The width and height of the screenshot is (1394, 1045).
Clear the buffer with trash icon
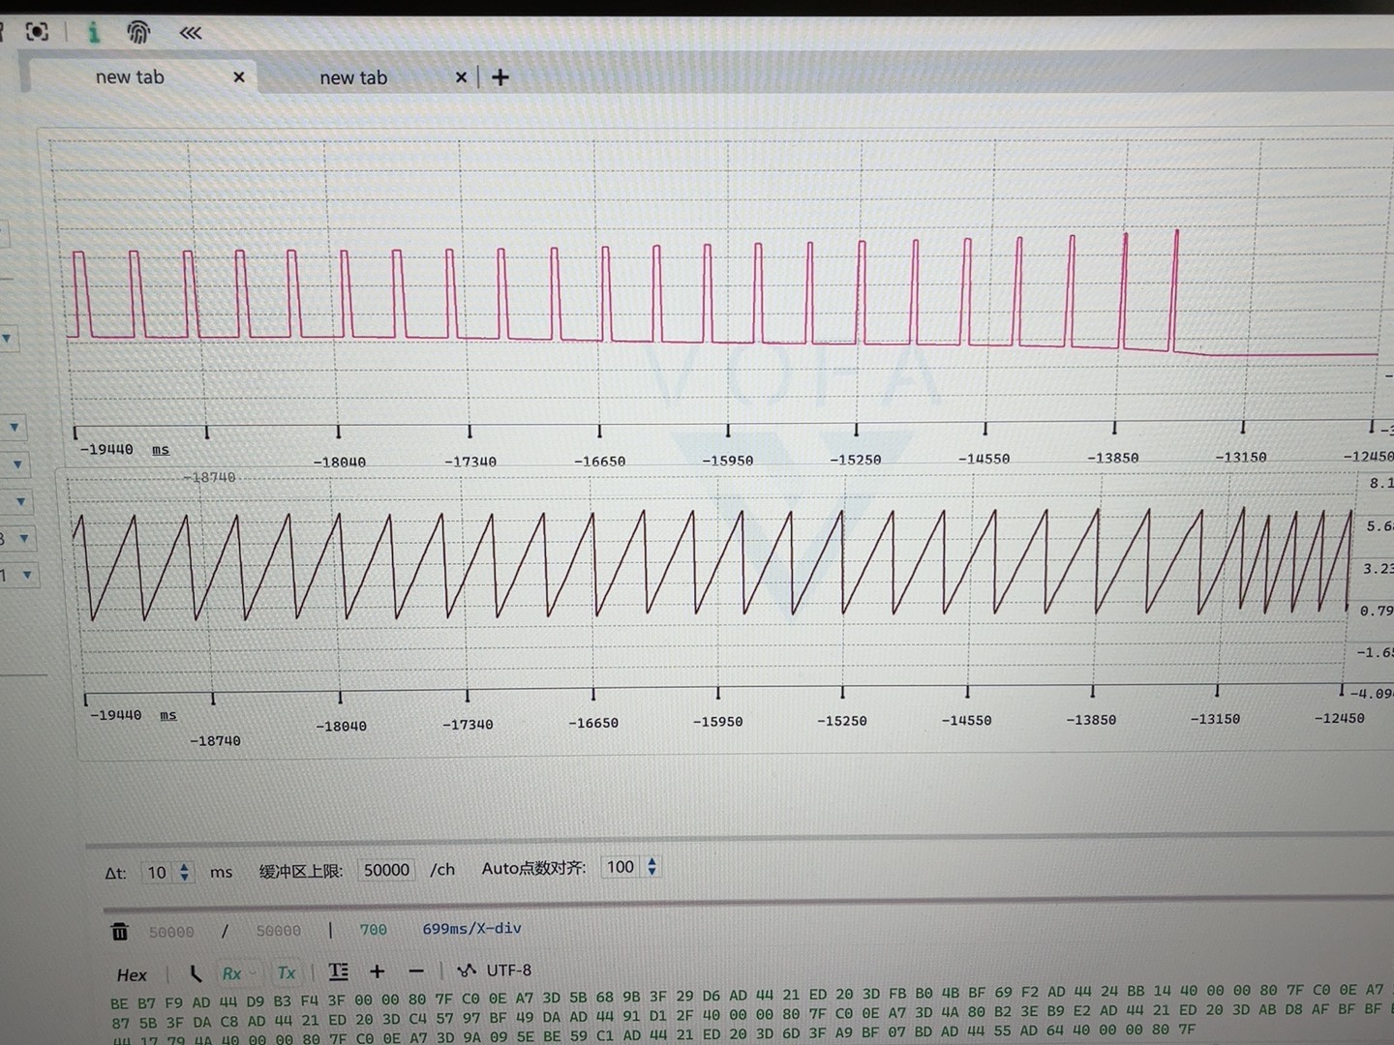point(119,931)
